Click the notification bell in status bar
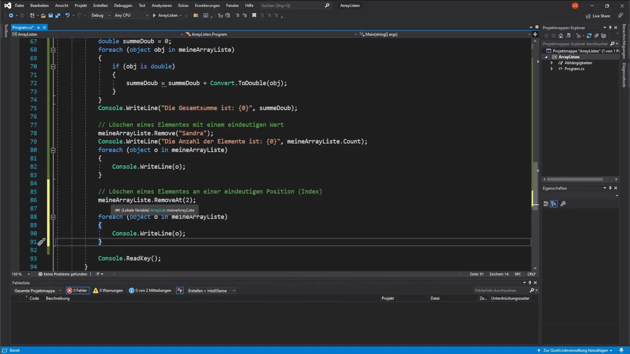 pyautogui.click(x=621, y=350)
